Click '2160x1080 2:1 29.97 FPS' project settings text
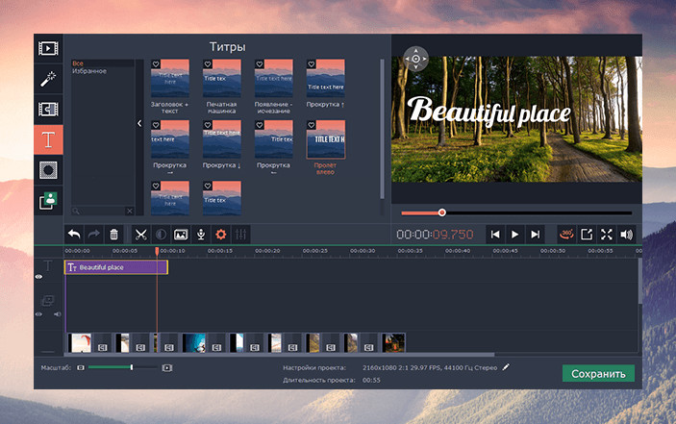 430,367
